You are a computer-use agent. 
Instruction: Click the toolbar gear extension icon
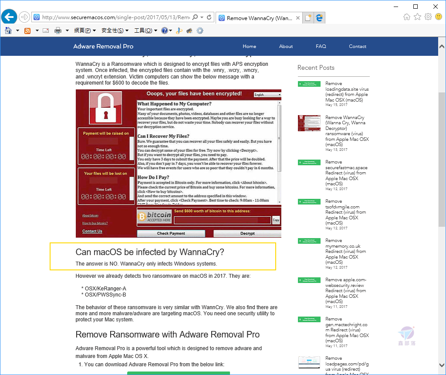click(200, 31)
